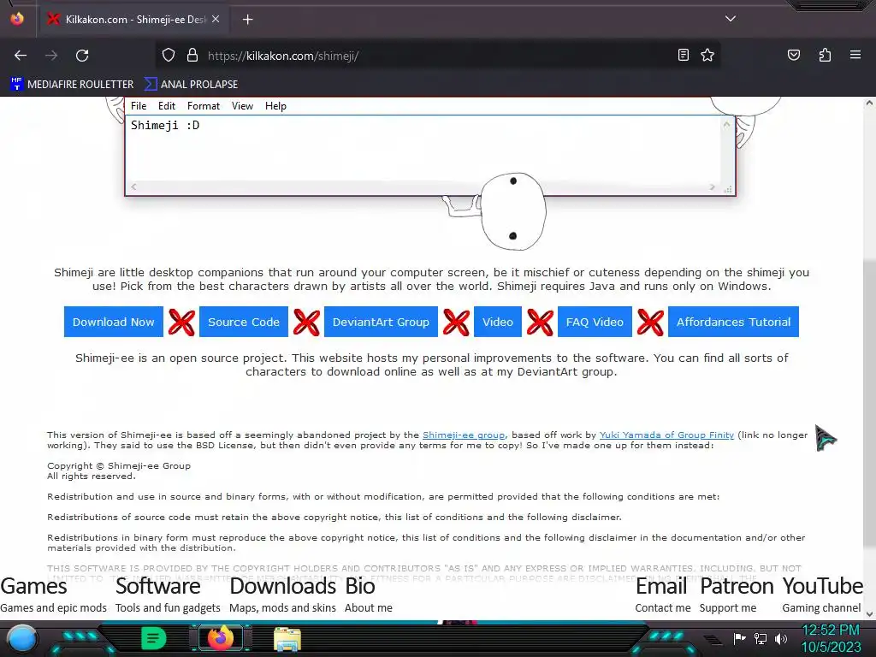The height and width of the screenshot is (657, 876).
Task: Click the View menu in notepad image
Action: pos(242,106)
